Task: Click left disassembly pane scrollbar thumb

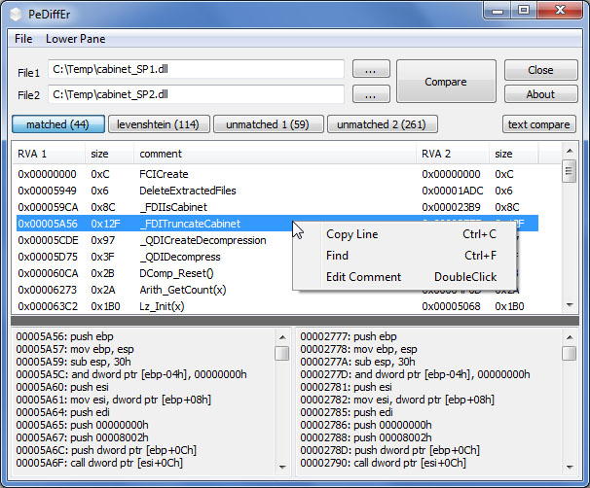Action: click(x=281, y=353)
